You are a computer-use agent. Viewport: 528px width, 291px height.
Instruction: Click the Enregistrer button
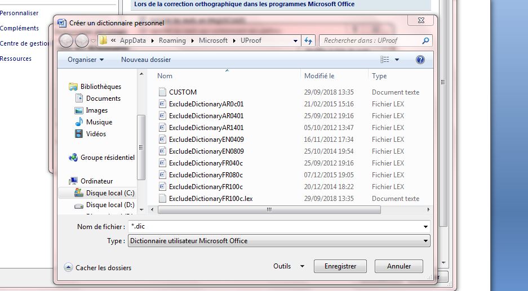[x=340, y=266]
